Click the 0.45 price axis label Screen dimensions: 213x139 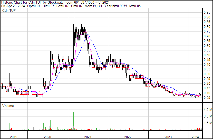207,60
